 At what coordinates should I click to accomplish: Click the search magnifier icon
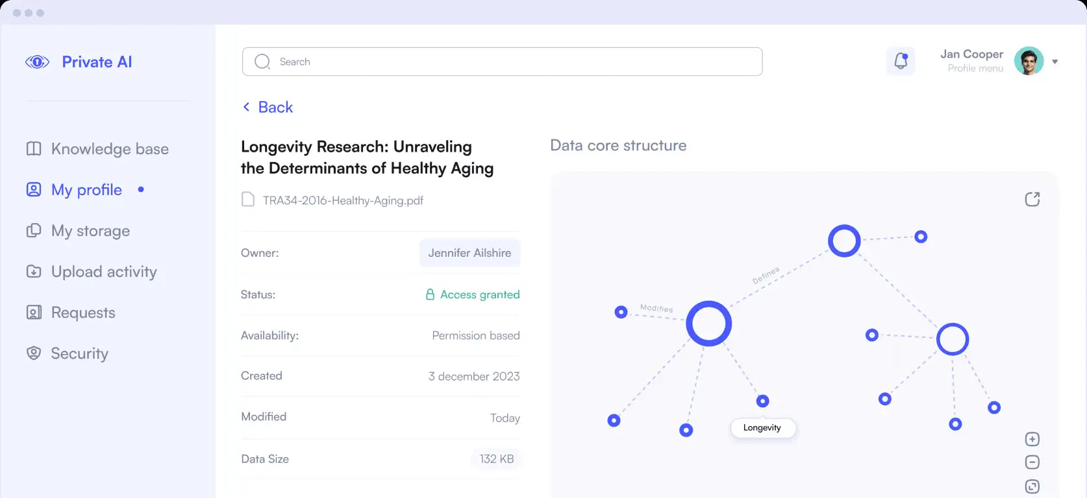(x=262, y=62)
